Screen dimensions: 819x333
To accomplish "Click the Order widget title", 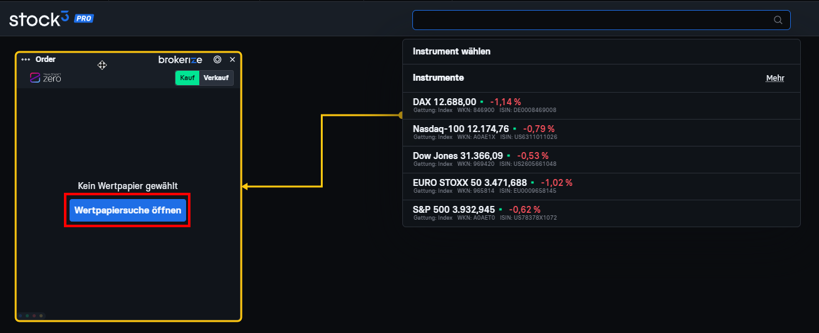I will [46, 59].
